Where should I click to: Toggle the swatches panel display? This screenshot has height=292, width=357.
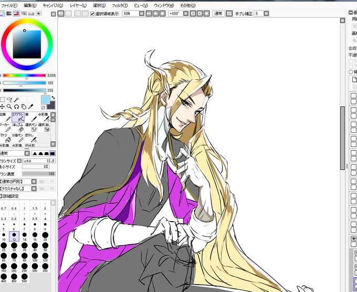click(31, 14)
